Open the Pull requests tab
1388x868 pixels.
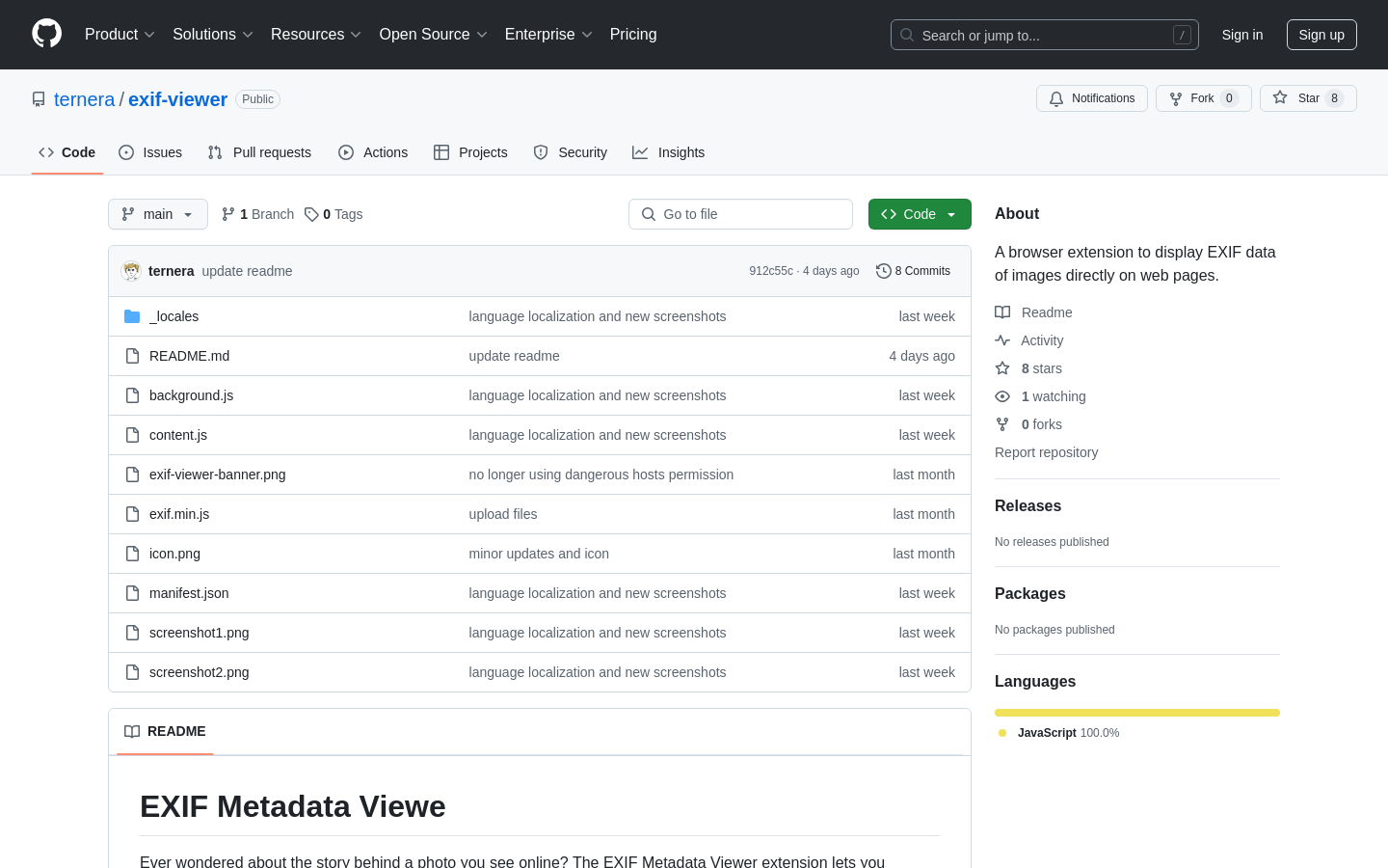(x=259, y=152)
